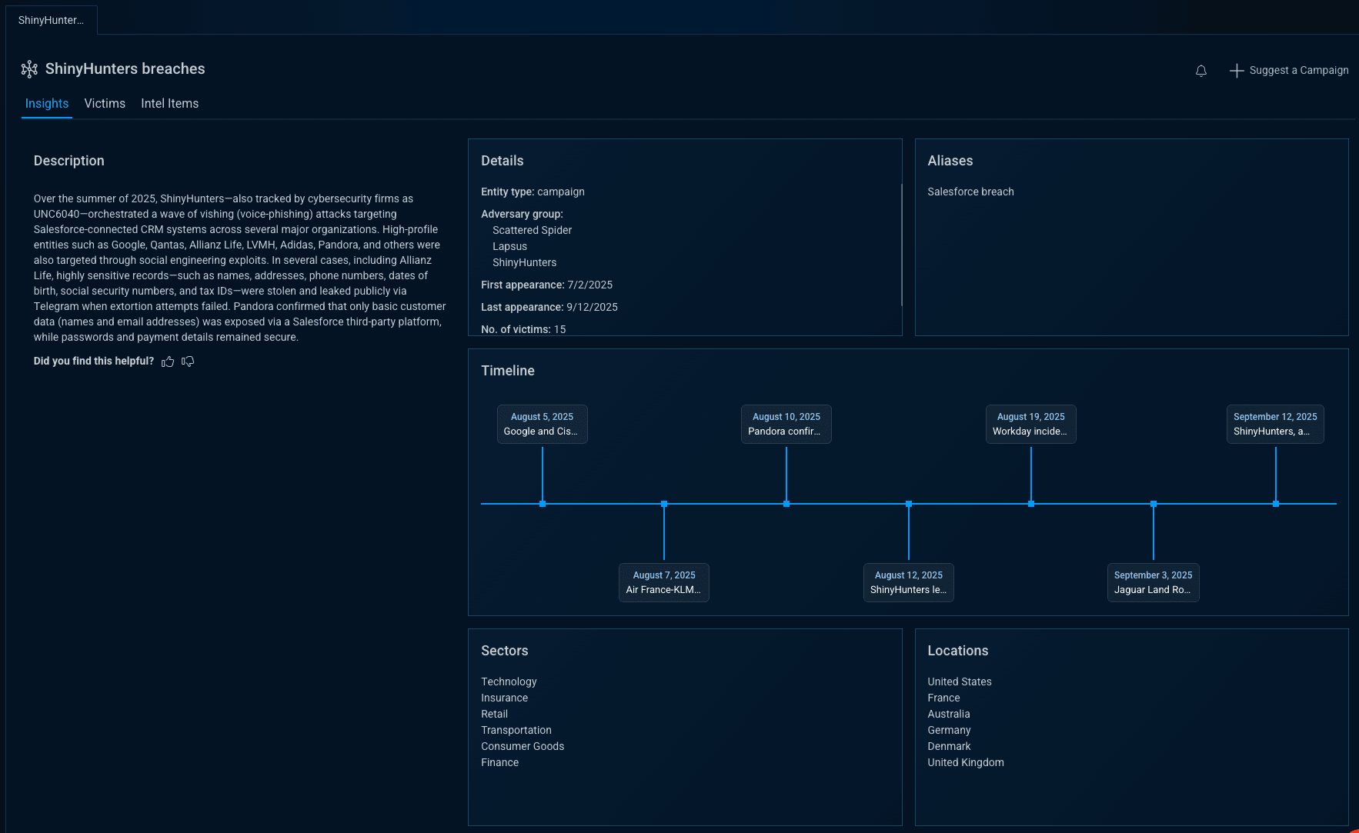Select the September 3 Jaguar Land Rover event
This screenshot has height=833, width=1359.
pyautogui.click(x=1153, y=582)
